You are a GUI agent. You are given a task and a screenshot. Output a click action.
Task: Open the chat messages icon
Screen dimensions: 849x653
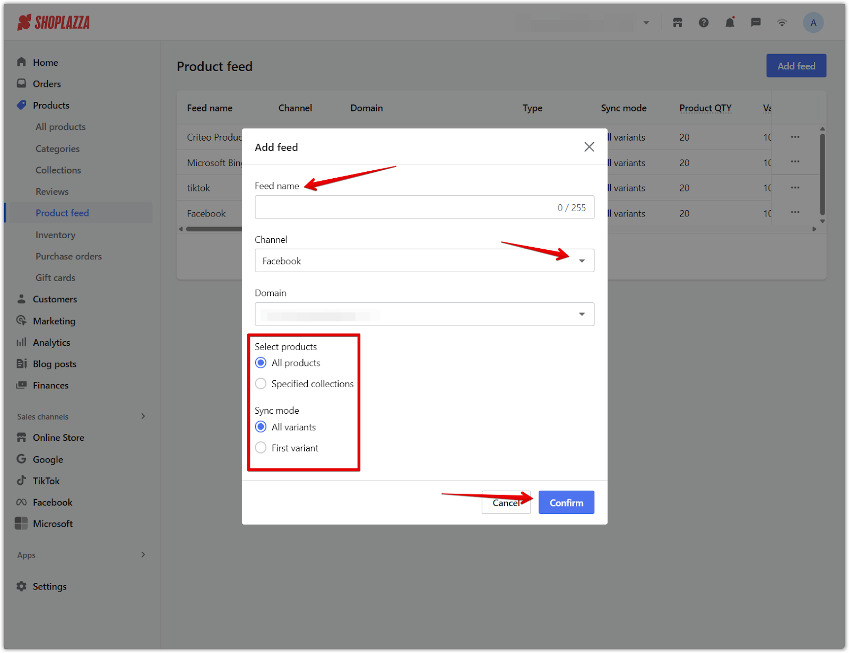click(756, 23)
